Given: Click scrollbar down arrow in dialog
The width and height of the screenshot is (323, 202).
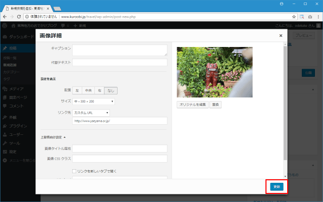Looking at the screenshot, I should click(285, 176).
